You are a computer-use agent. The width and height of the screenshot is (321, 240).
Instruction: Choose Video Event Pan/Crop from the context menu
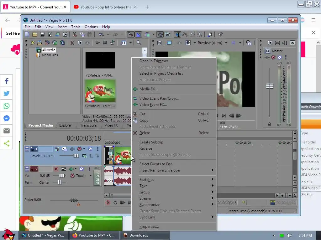(174, 98)
